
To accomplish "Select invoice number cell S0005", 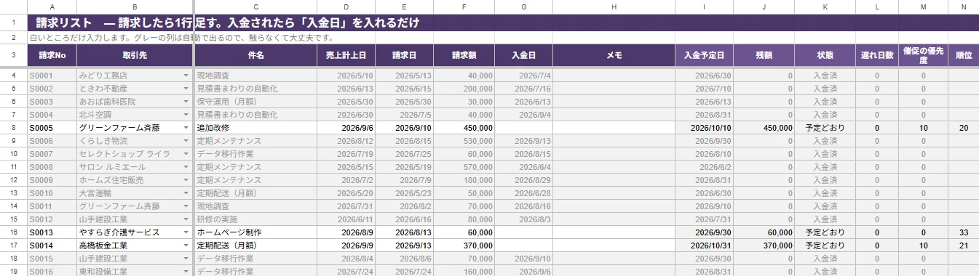I will (52, 127).
